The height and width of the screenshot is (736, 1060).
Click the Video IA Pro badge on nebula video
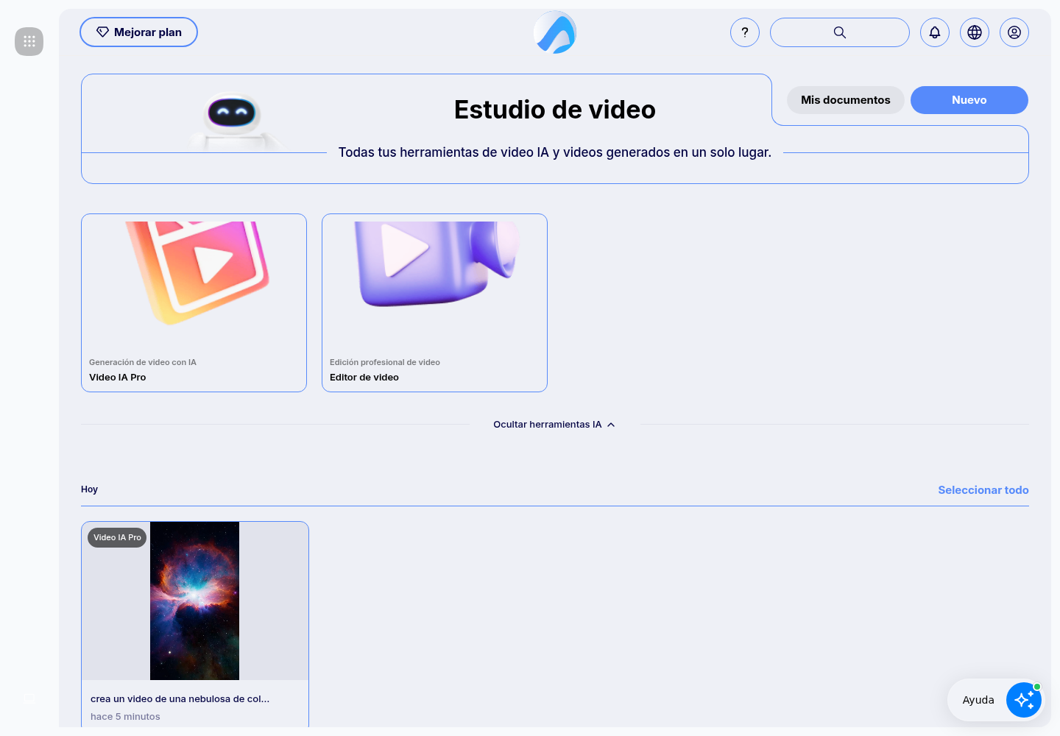117,537
